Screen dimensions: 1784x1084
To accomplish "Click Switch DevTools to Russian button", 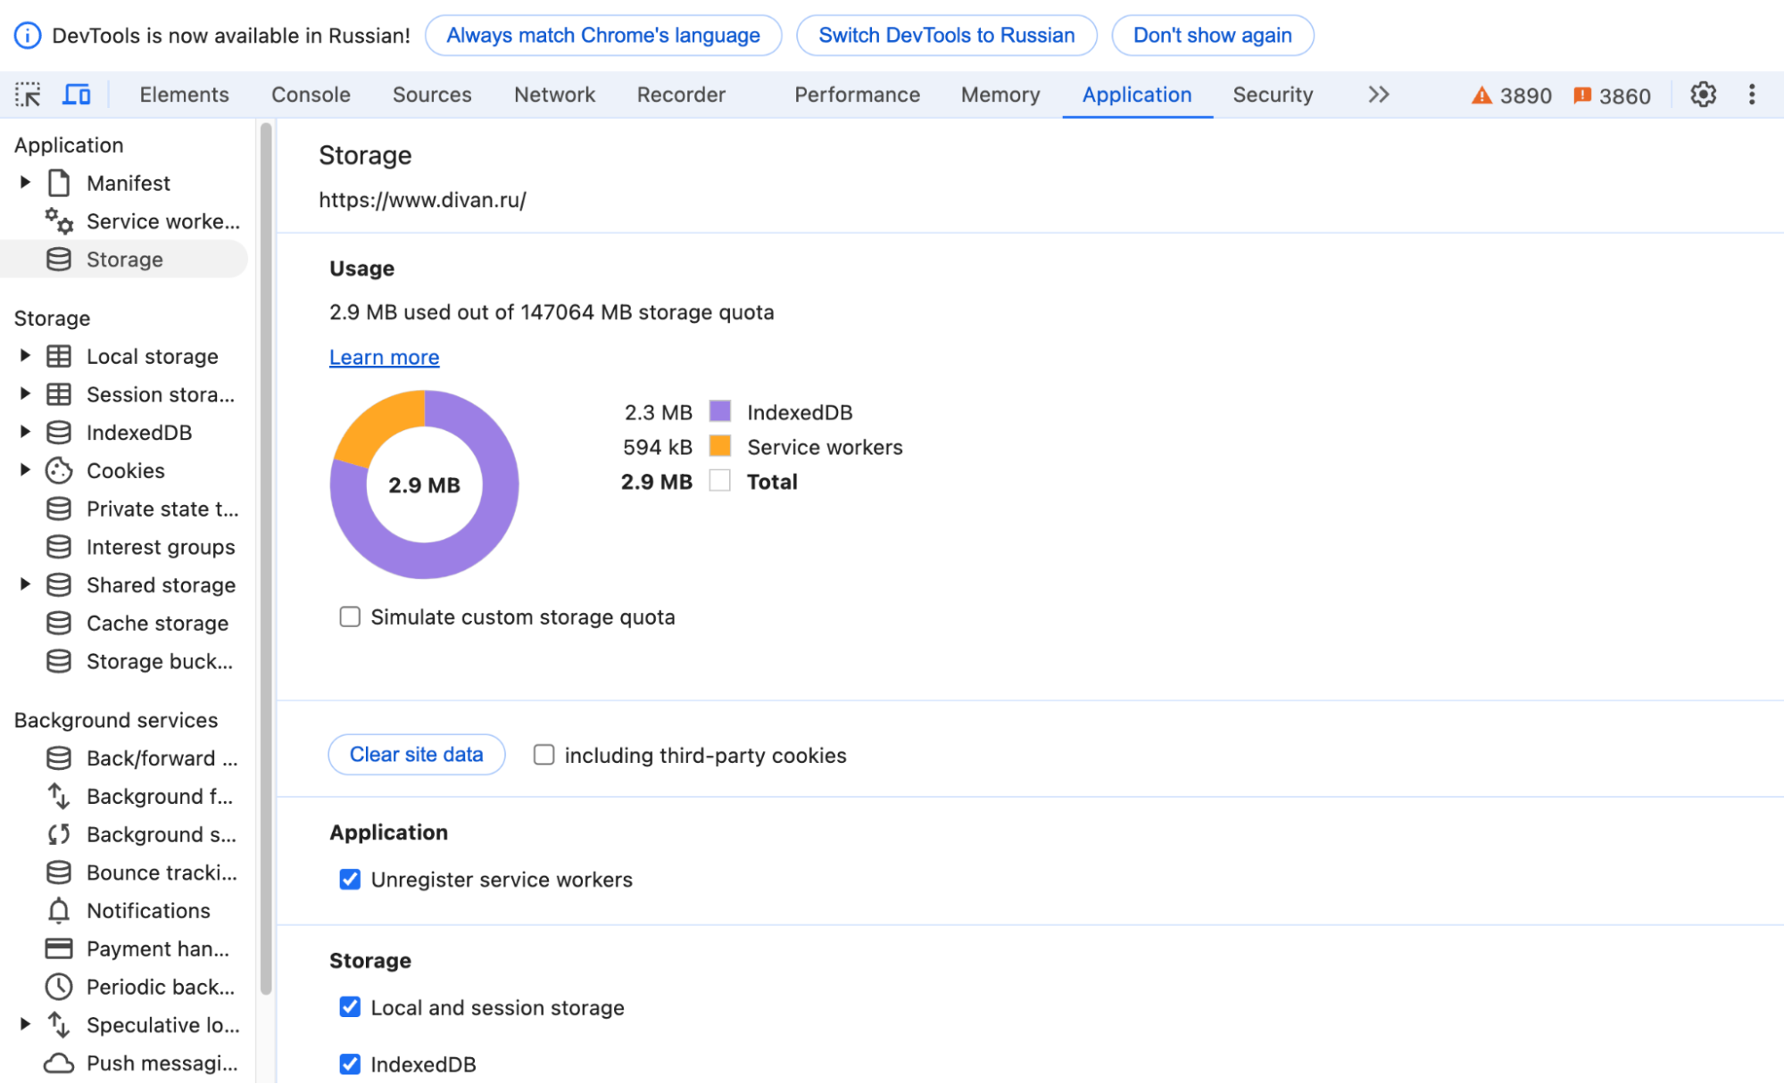I will pos(946,36).
